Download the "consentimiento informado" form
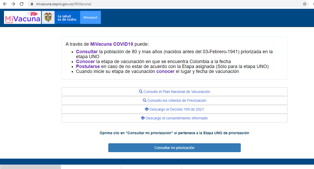The image size is (314, 169). 177,118
